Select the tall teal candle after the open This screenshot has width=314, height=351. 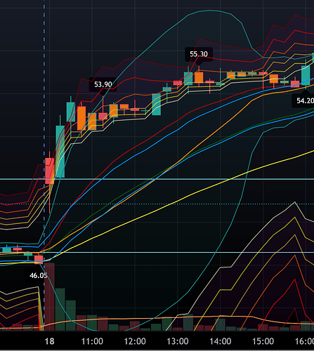point(60,151)
